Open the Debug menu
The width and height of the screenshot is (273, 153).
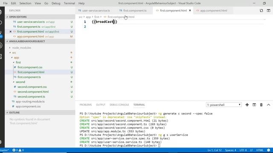click(x=56, y=3)
